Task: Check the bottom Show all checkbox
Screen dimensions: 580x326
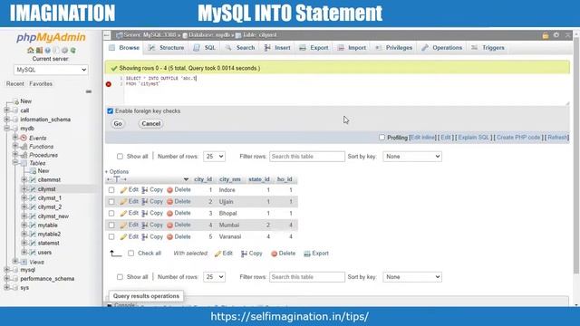Action: tap(120, 277)
